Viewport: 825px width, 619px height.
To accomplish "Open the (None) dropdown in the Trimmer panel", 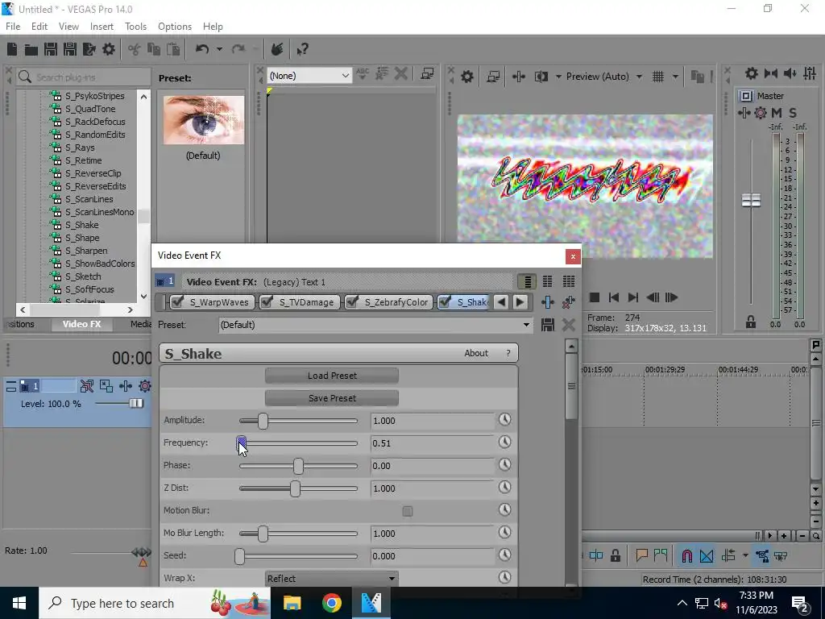I will [x=309, y=76].
